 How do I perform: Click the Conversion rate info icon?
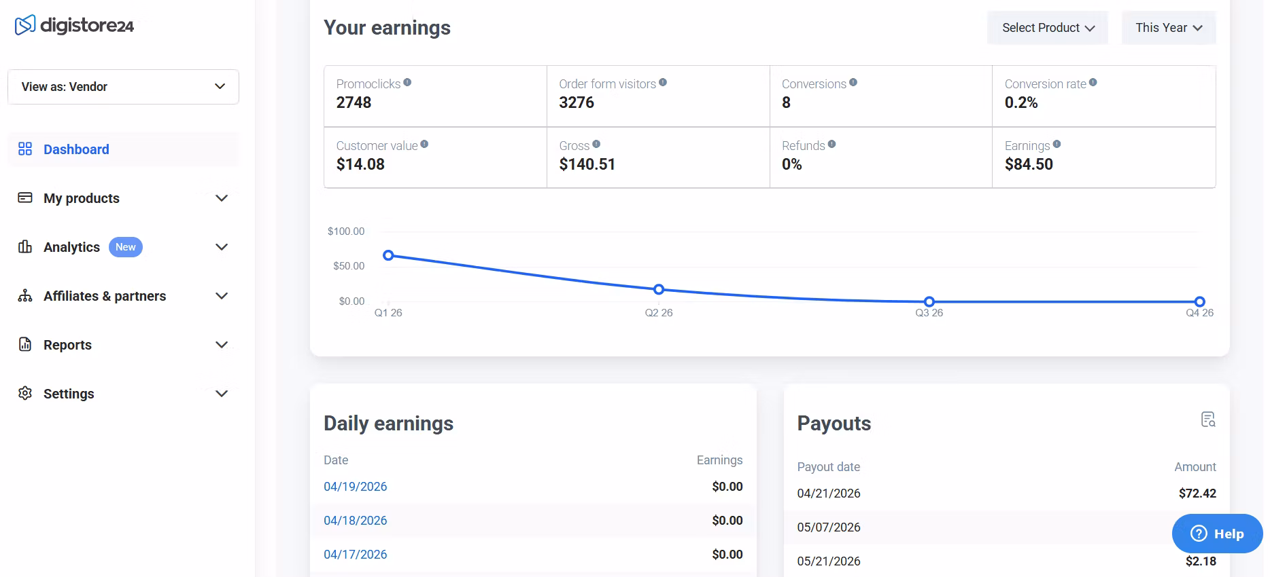click(x=1093, y=82)
